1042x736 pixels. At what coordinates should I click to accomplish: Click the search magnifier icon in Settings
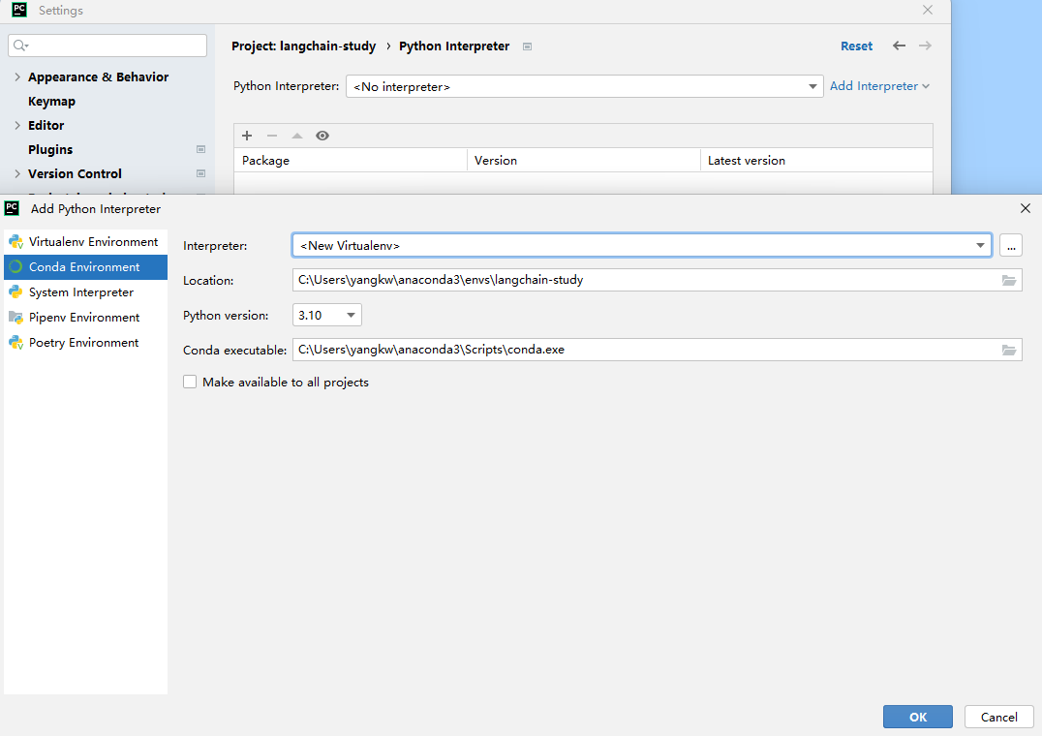click(20, 46)
